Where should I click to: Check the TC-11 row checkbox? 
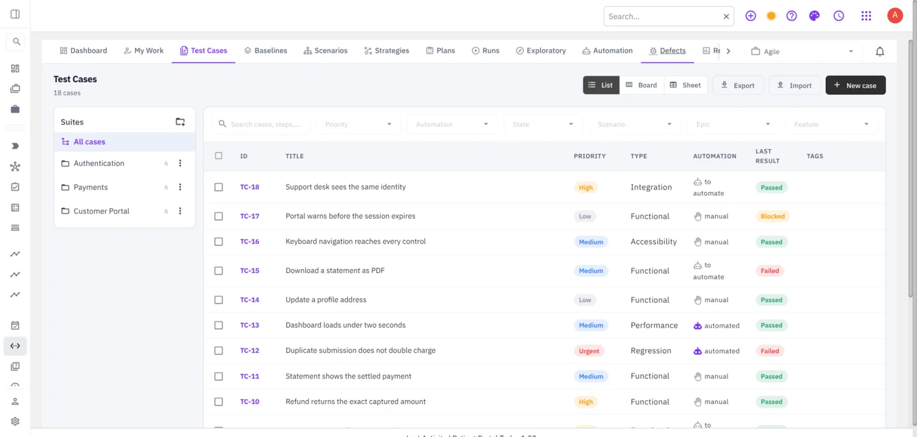[x=218, y=377]
